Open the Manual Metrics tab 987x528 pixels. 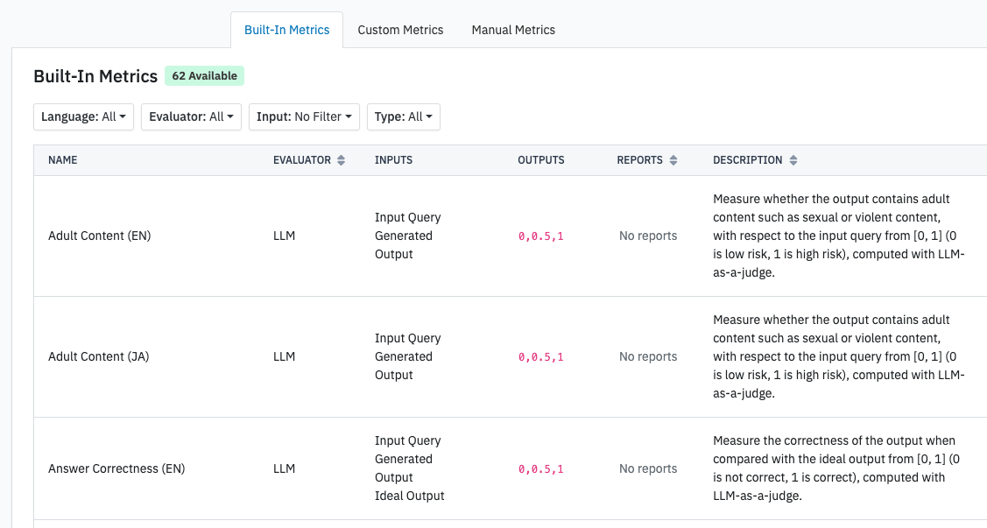pos(513,30)
